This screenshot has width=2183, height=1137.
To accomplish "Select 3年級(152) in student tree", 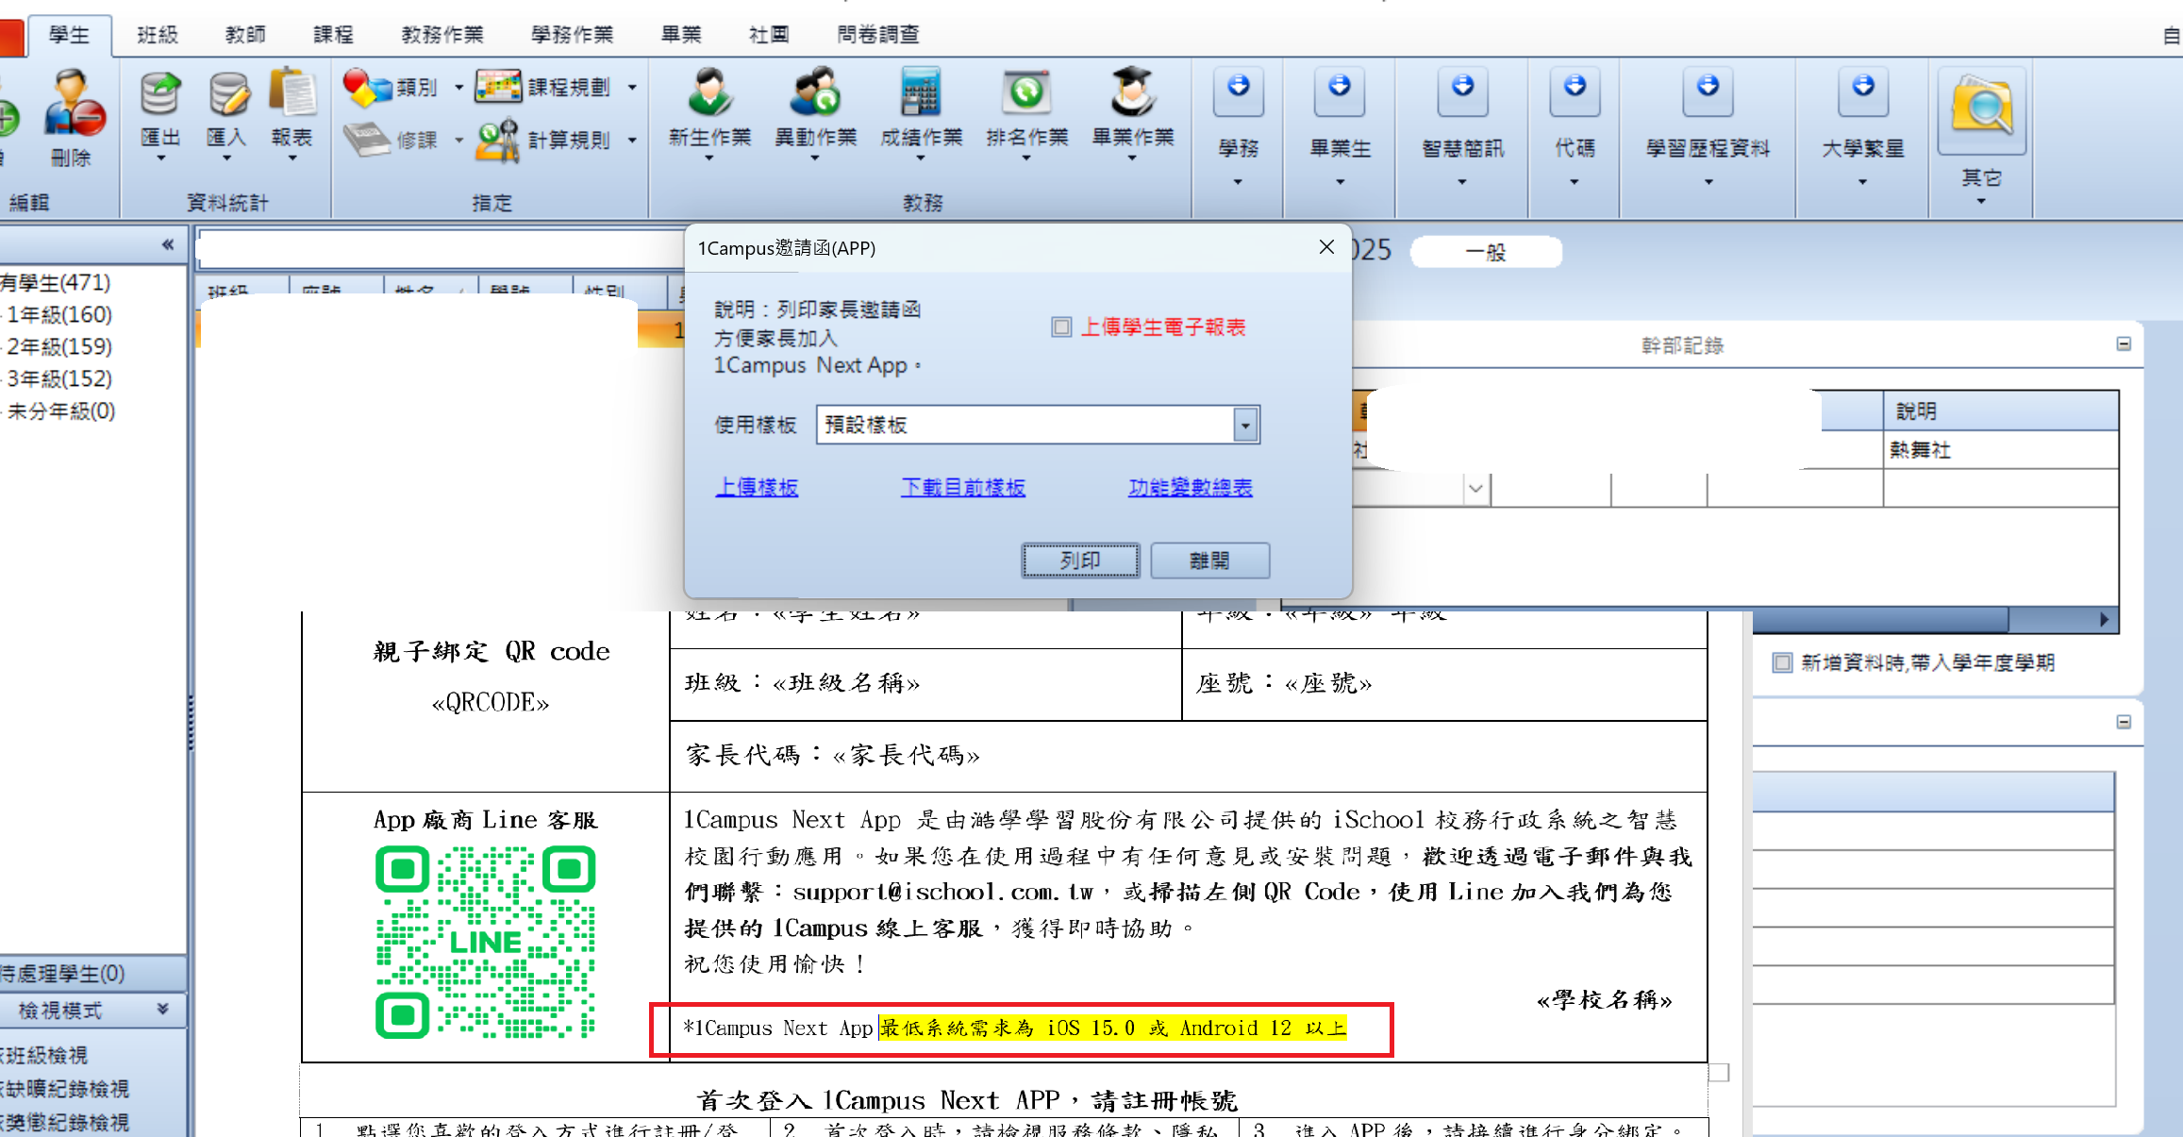I will click(59, 378).
